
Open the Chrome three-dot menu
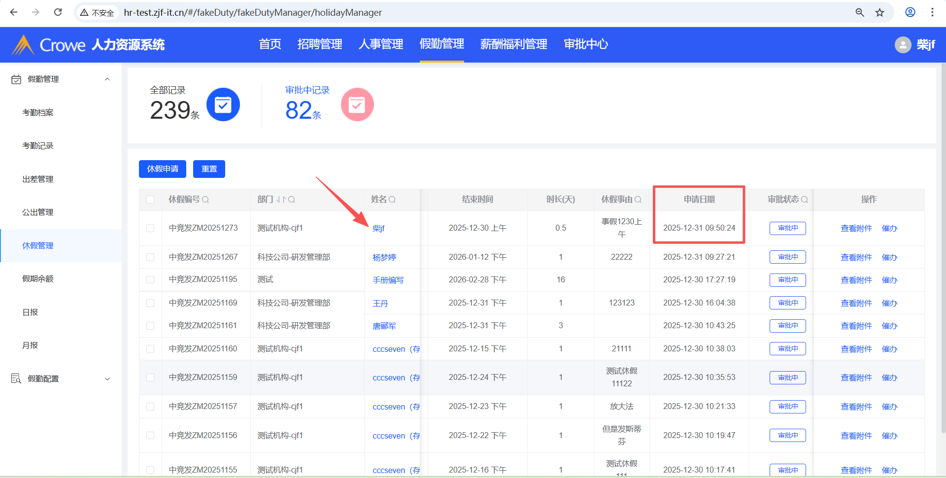point(932,12)
